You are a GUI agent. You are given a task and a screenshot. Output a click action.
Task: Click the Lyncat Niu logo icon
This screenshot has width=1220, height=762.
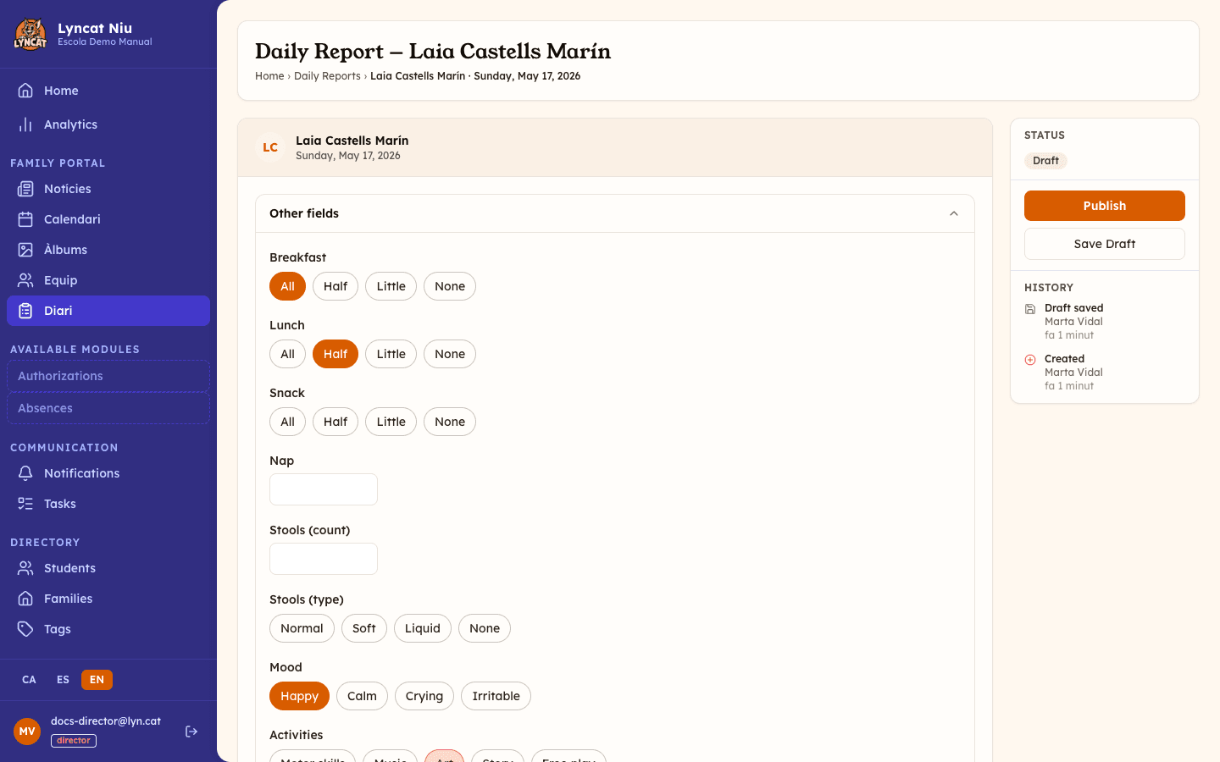pos(30,35)
